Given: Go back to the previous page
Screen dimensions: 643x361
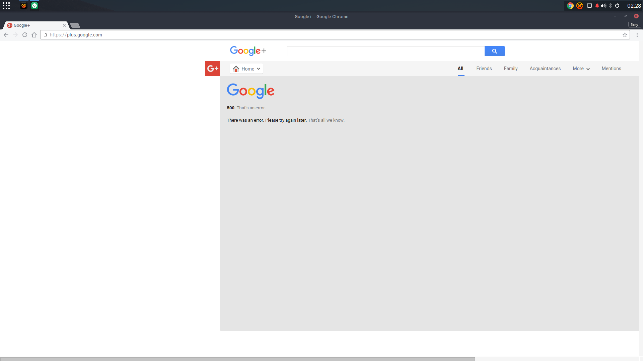Looking at the screenshot, I should [x=6, y=35].
